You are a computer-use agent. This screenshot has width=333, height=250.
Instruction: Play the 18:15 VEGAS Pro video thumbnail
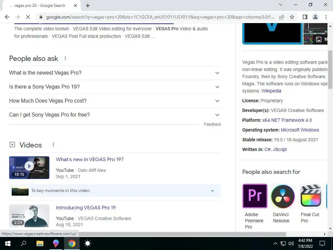[x=29, y=168]
